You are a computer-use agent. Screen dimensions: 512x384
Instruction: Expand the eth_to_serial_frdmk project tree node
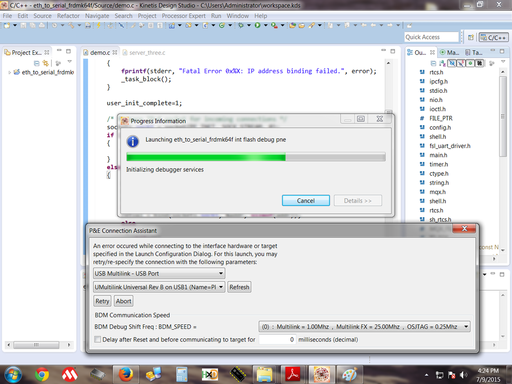tap(9, 72)
